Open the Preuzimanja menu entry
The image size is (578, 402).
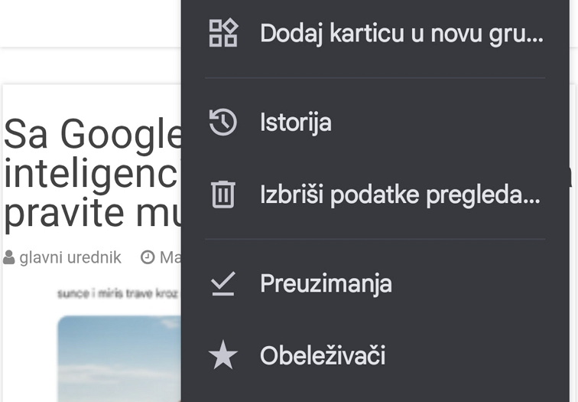pos(326,284)
